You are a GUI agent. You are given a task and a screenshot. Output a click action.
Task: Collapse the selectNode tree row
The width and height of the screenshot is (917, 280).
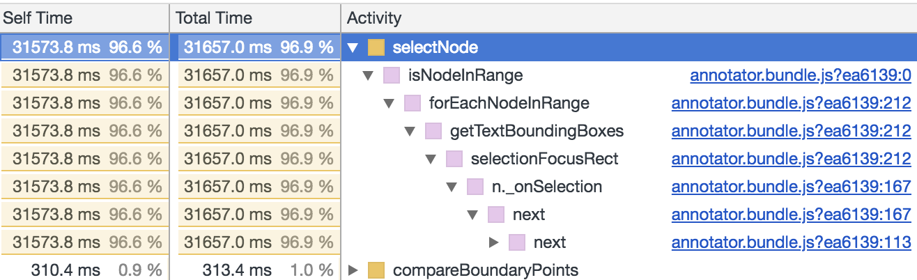point(353,48)
